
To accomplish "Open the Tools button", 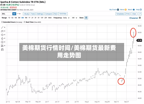I will click(x=33, y=14).
